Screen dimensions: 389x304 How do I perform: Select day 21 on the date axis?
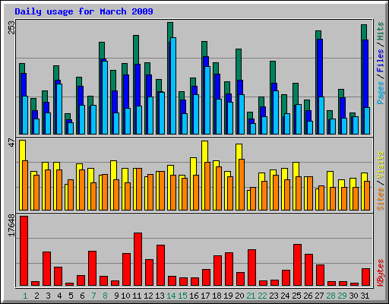pyautogui.click(x=251, y=296)
